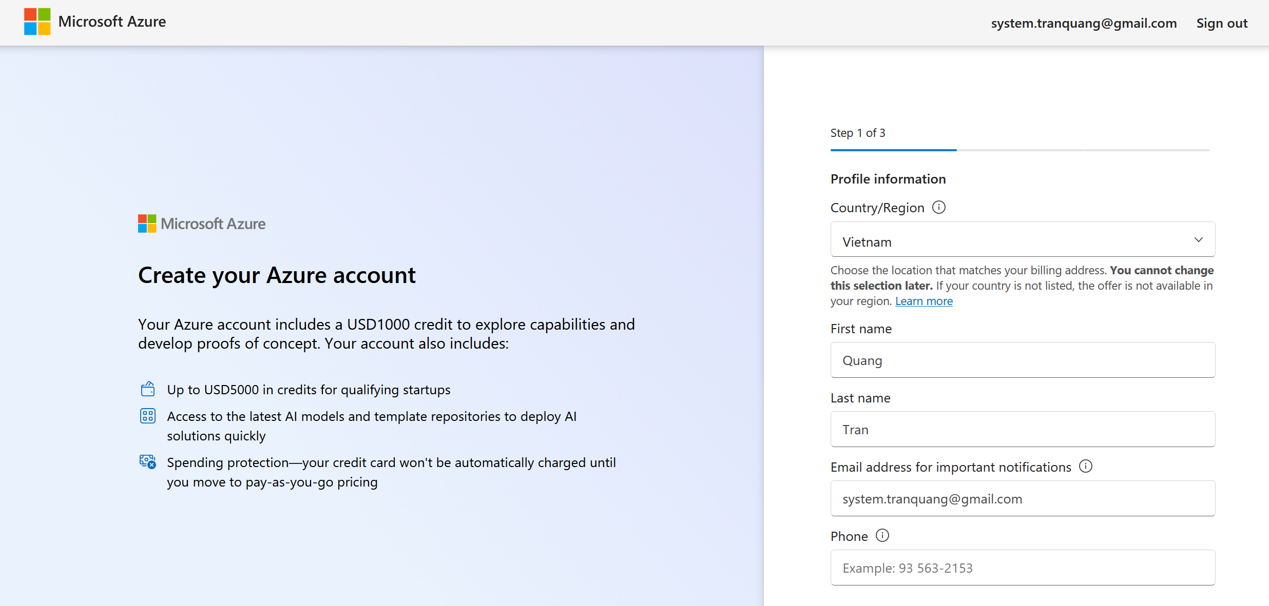Image resolution: width=1269 pixels, height=606 pixels.
Task: Click the Phone info icon
Action: click(x=882, y=535)
